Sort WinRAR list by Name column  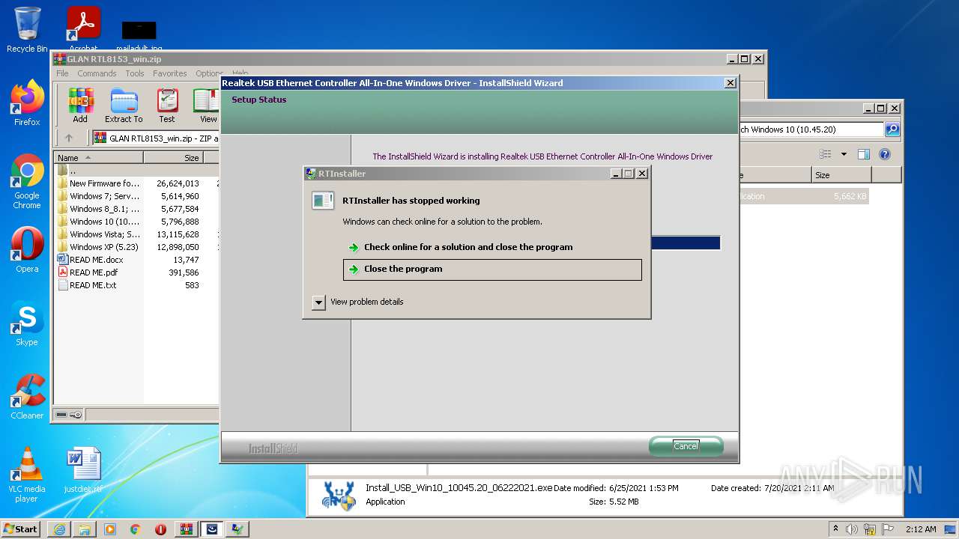[99, 158]
